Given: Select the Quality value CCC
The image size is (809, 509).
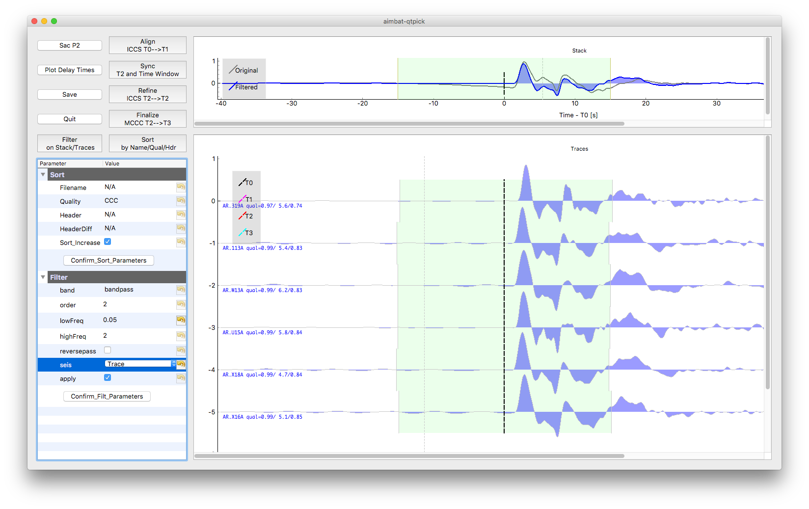Looking at the screenshot, I should click(111, 200).
